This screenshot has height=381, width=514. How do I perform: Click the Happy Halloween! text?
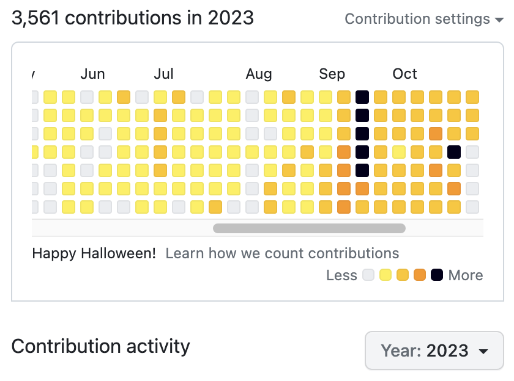click(x=94, y=253)
